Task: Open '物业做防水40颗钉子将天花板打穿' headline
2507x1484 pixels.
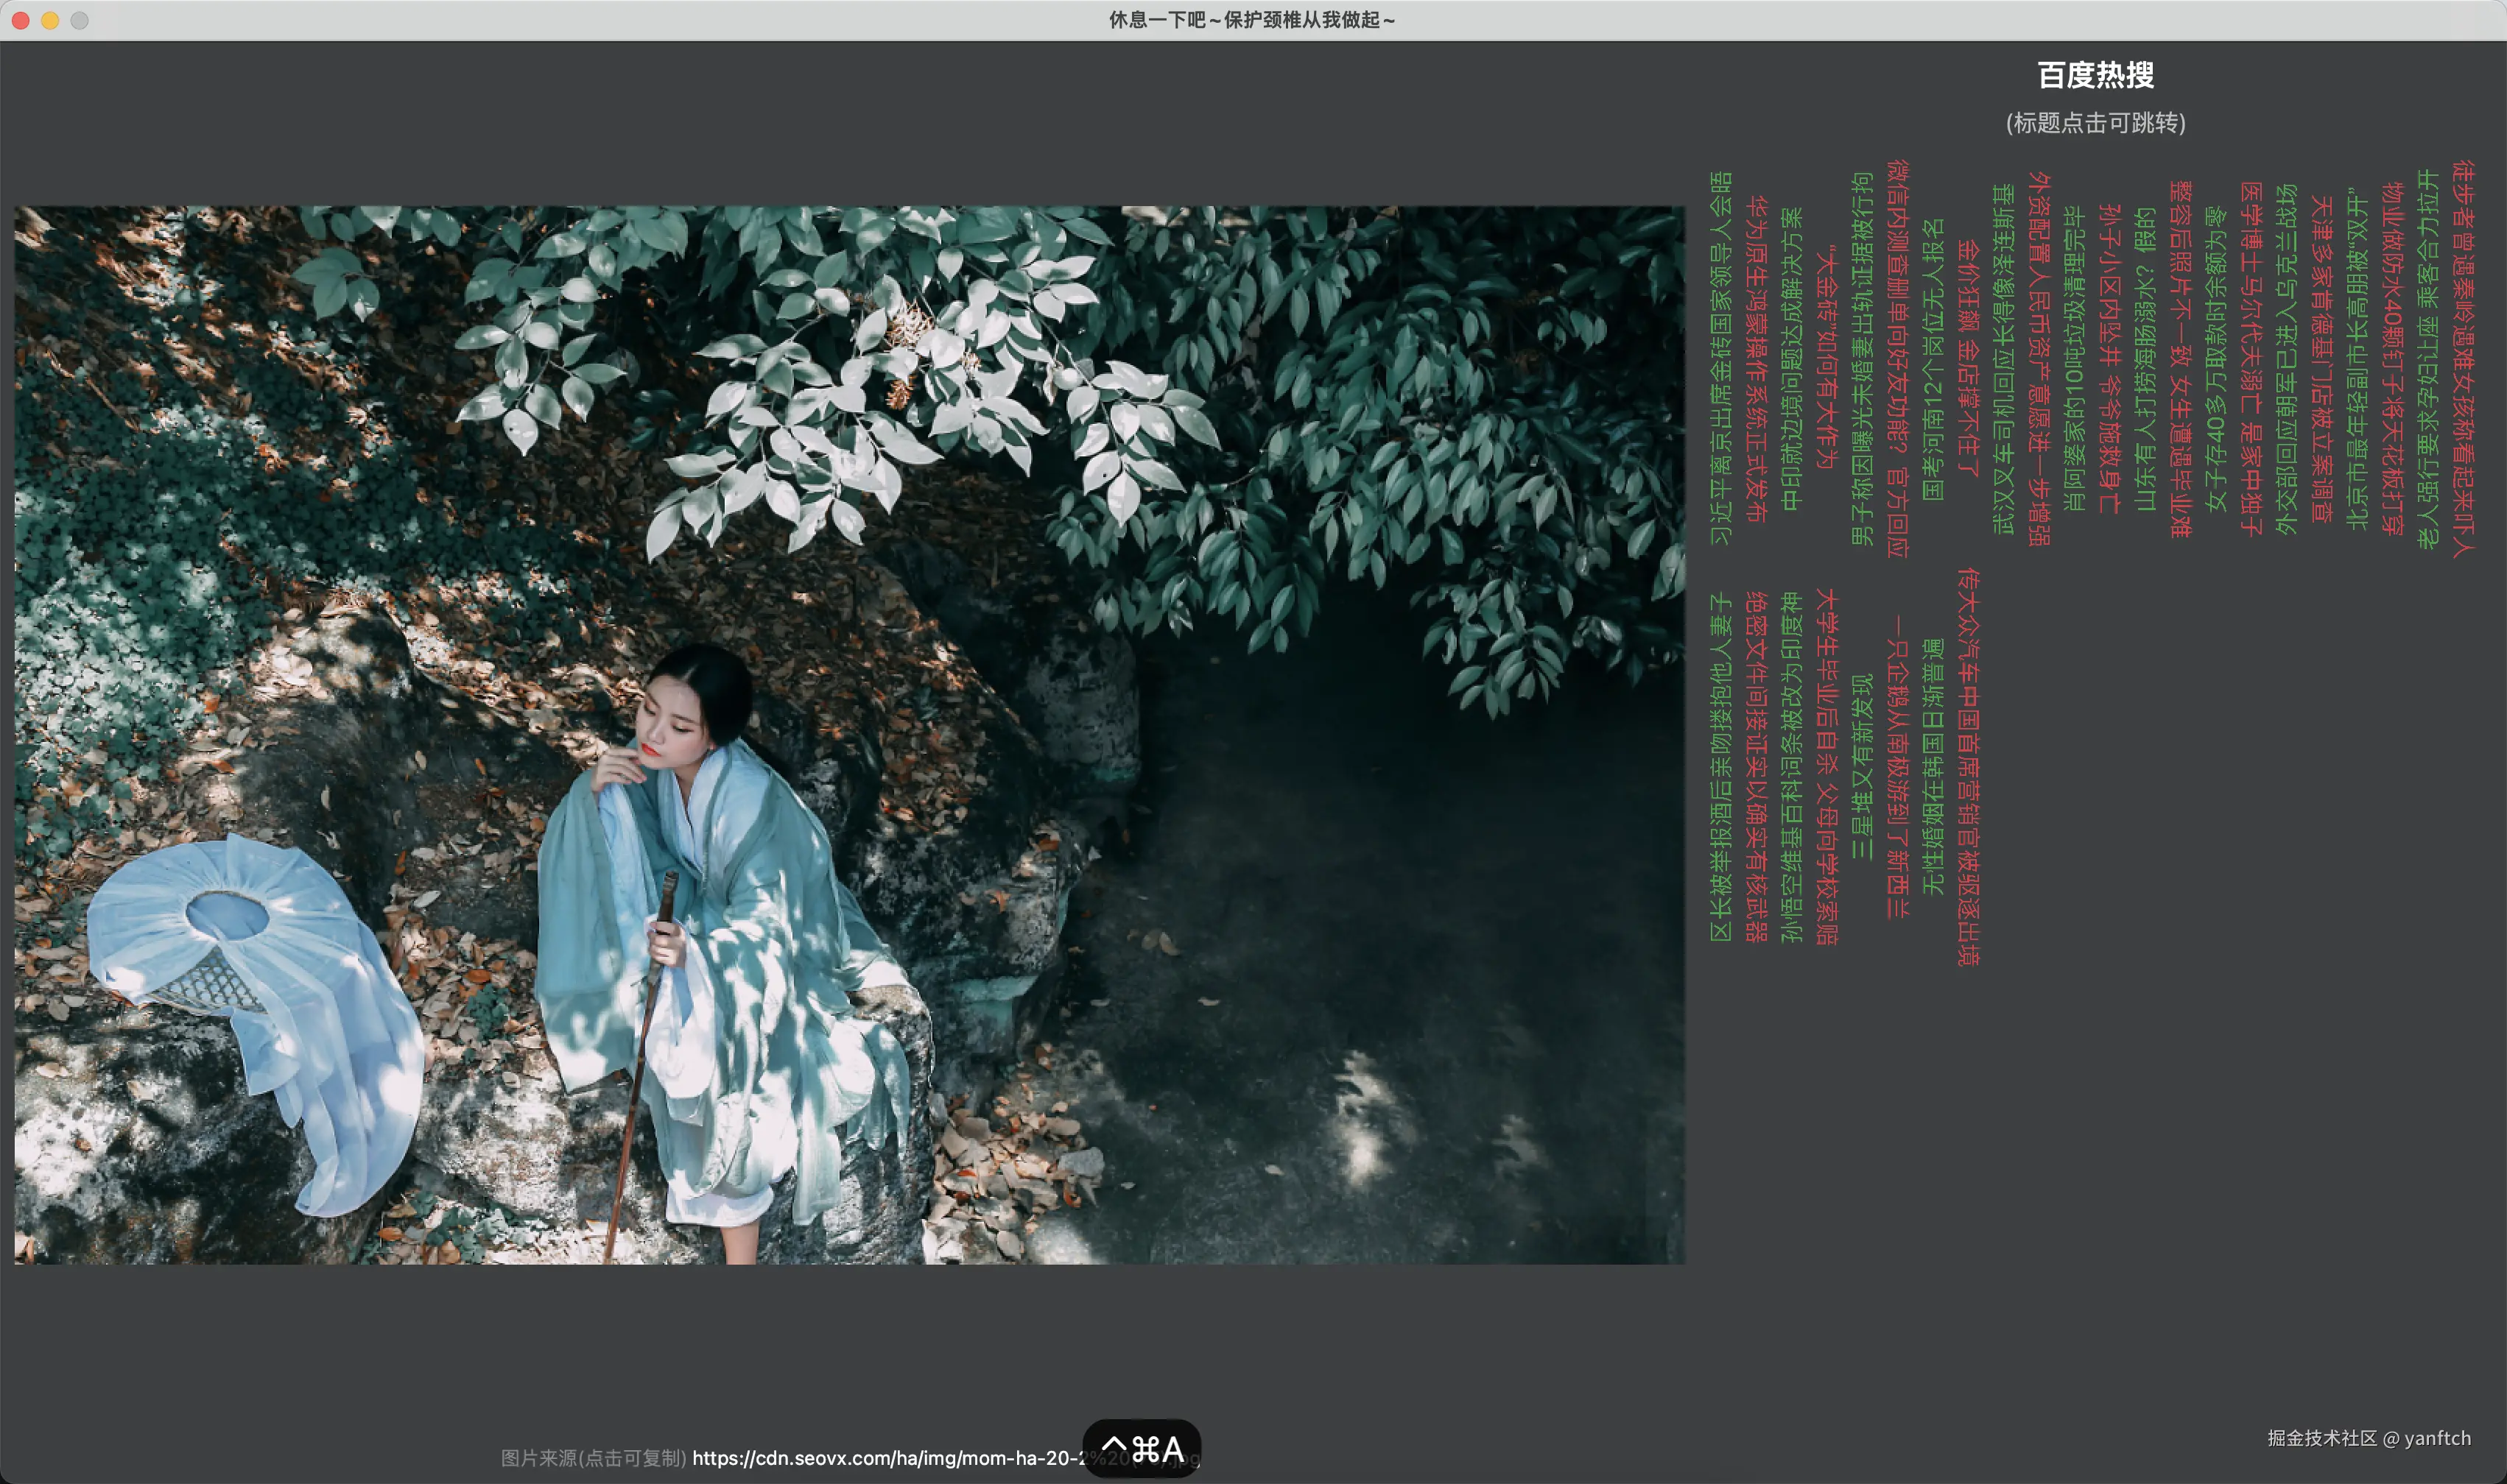Action: pos(2392,358)
